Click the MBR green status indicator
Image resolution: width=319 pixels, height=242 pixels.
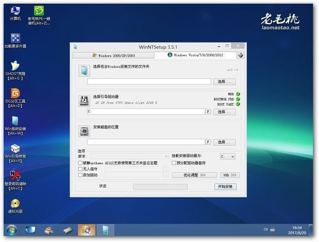238,94
